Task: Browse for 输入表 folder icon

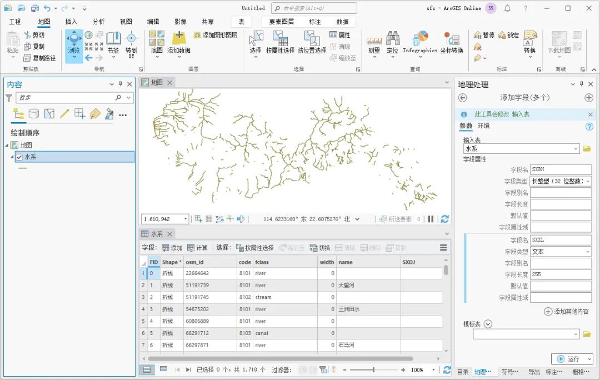Action: pyautogui.click(x=587, y=148)
